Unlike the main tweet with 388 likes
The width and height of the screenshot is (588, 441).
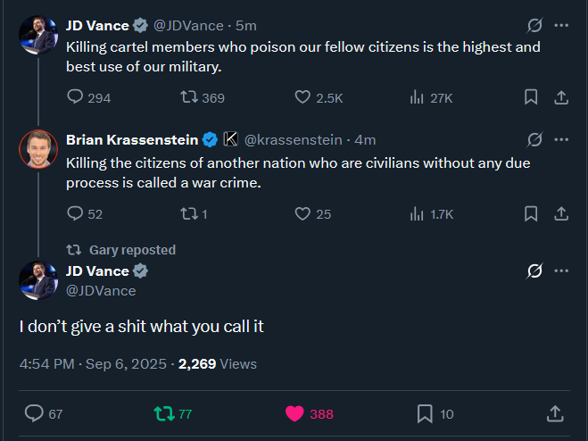point(294,413)
